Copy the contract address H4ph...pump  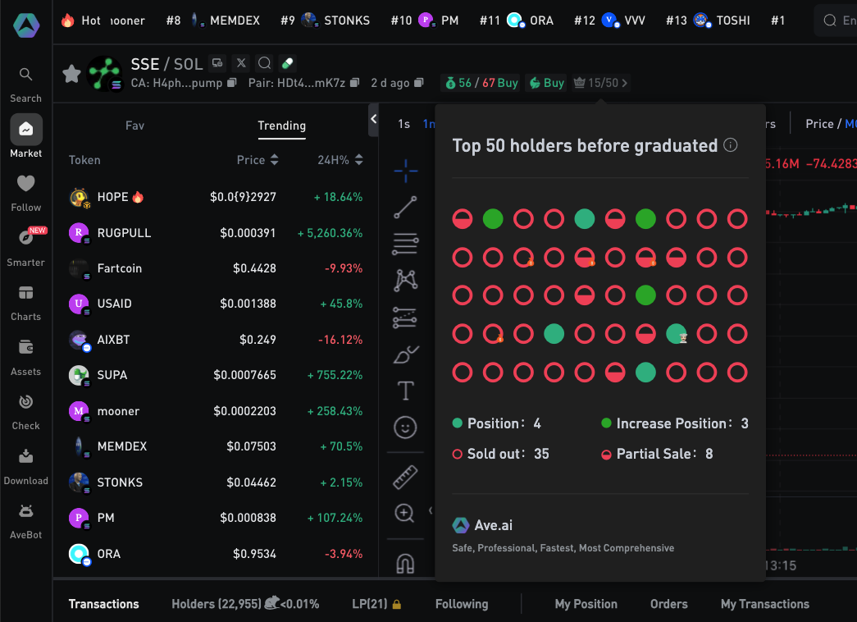232,83
